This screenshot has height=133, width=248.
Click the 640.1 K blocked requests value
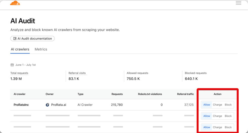(x=191, y=79)
